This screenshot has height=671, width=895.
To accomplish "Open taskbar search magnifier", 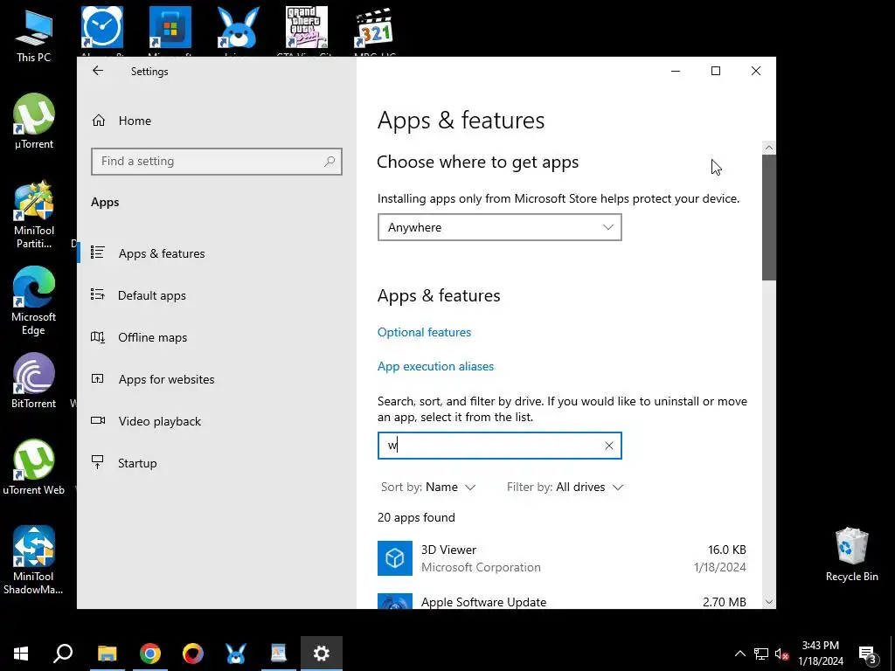I will coord(63,654).
